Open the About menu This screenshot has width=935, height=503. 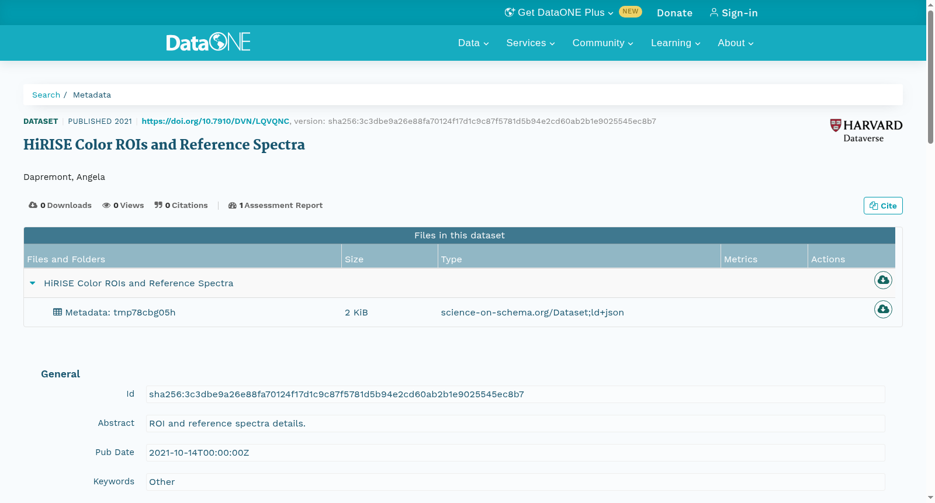736,43
